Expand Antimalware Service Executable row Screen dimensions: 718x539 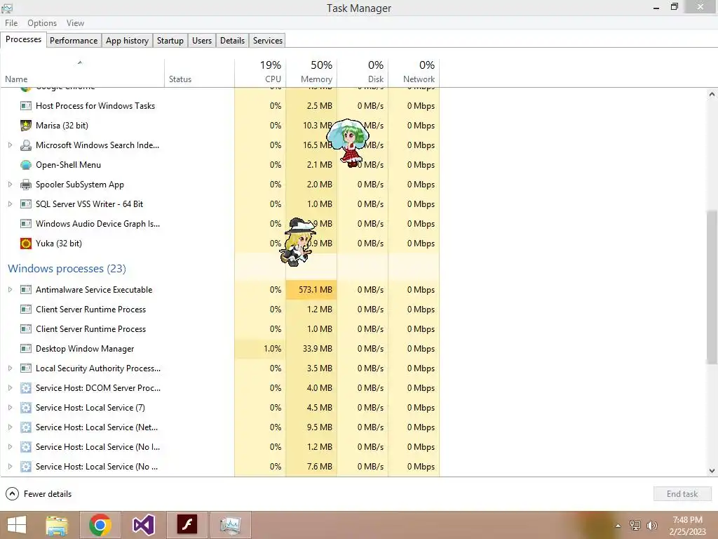pos(10,290)
